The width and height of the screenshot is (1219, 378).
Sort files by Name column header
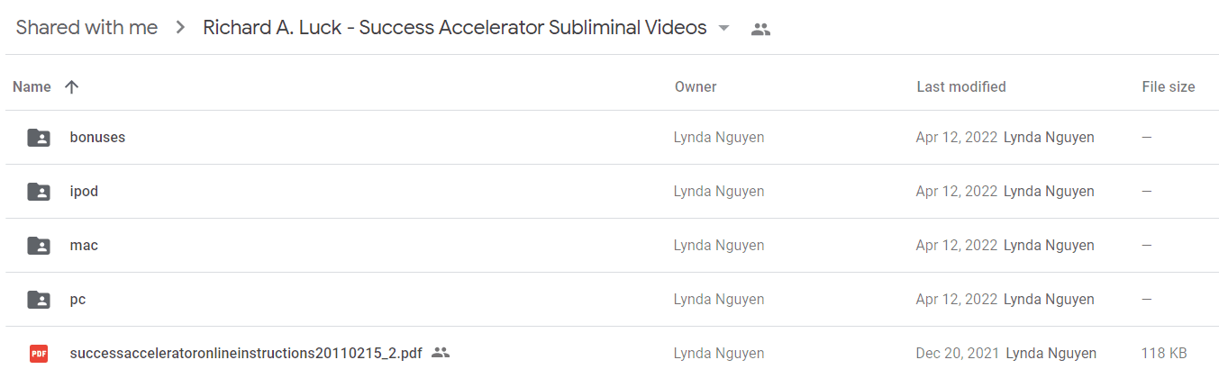pyautogui.click(x=32, y=87)
